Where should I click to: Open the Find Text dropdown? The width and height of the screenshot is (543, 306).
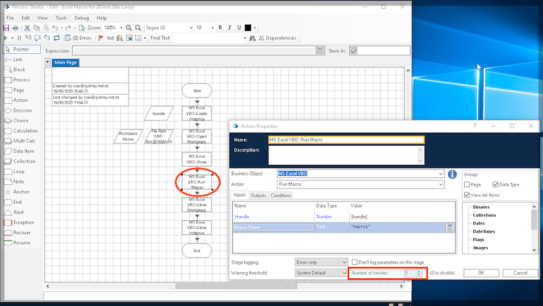245,38
